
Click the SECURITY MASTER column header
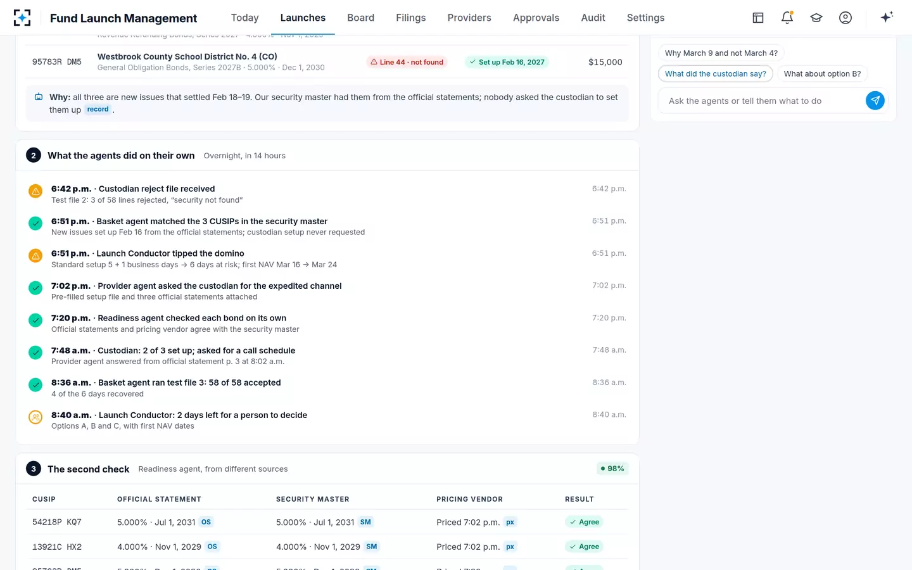(x=313, y=499)
